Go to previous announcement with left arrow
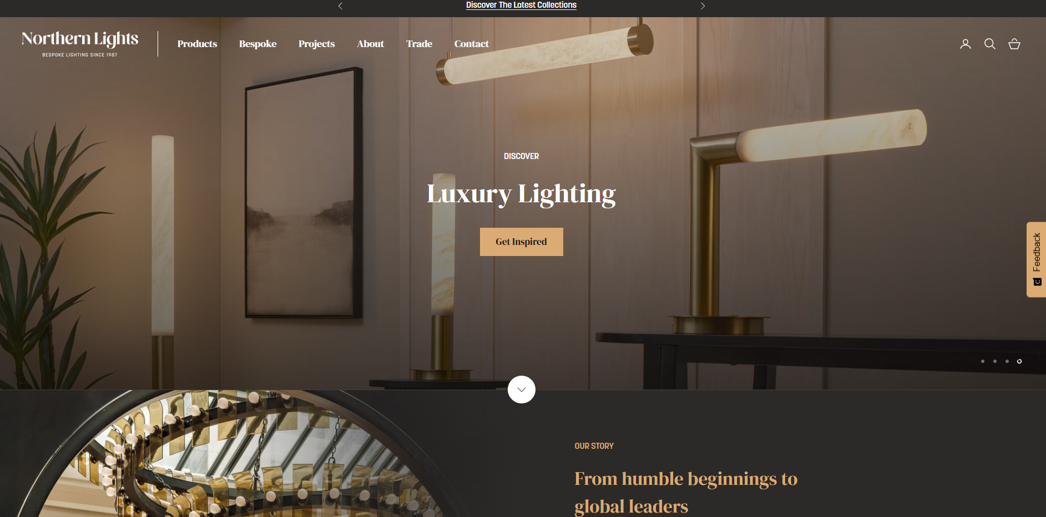Image resolution: width=1046 pixels, height=517 pixels. pos(340,6)
